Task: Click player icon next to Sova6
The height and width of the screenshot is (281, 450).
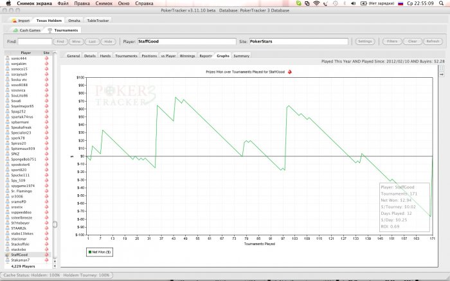Action: click(x=8, y=101)
